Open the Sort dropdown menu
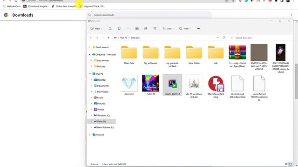298x167 pixels. (168, 29)
